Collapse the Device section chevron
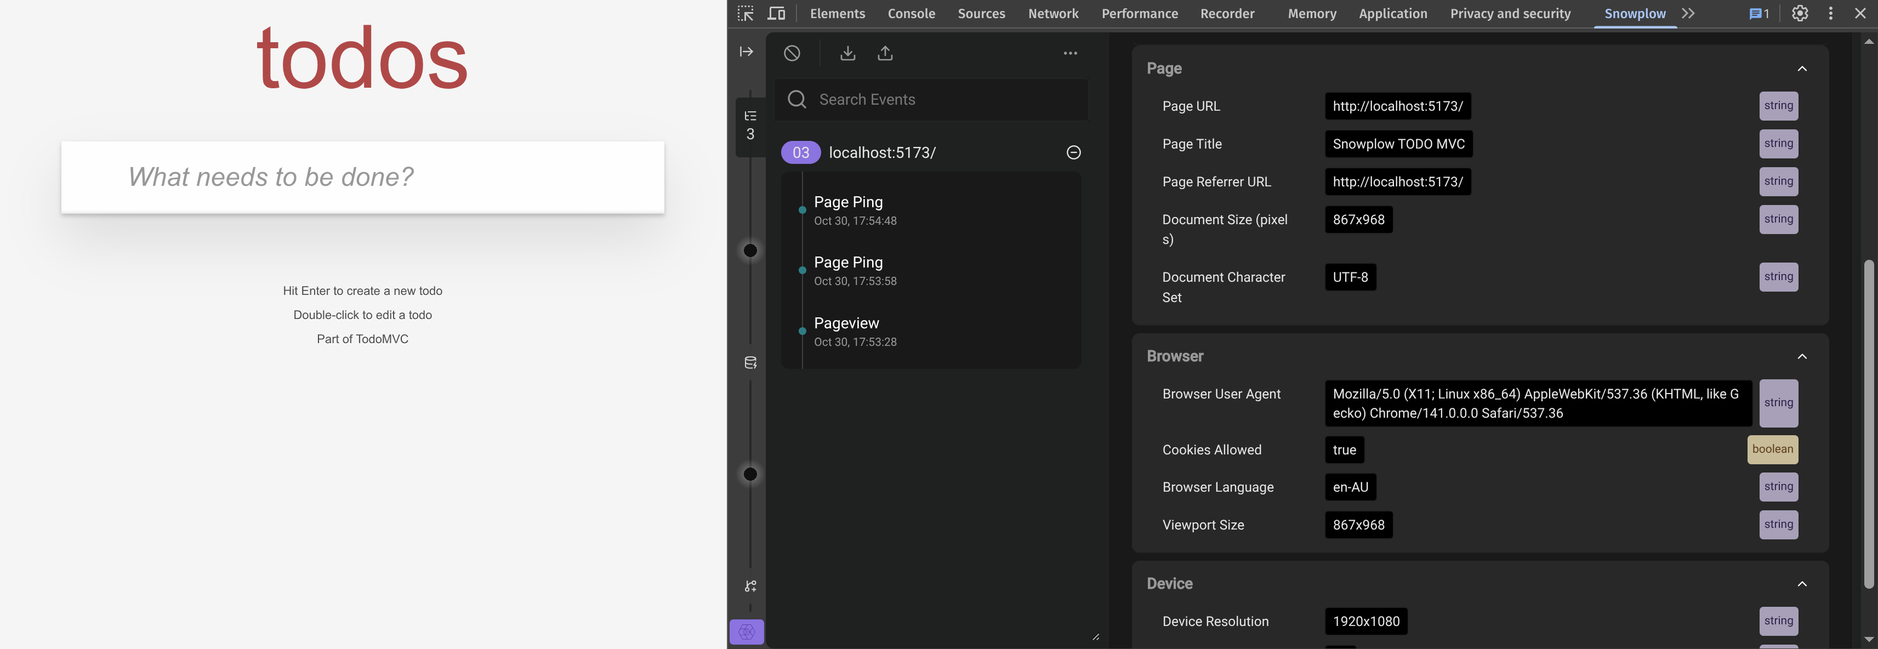Viewport: 1878px width, 649px height. tap(1801, 584)
